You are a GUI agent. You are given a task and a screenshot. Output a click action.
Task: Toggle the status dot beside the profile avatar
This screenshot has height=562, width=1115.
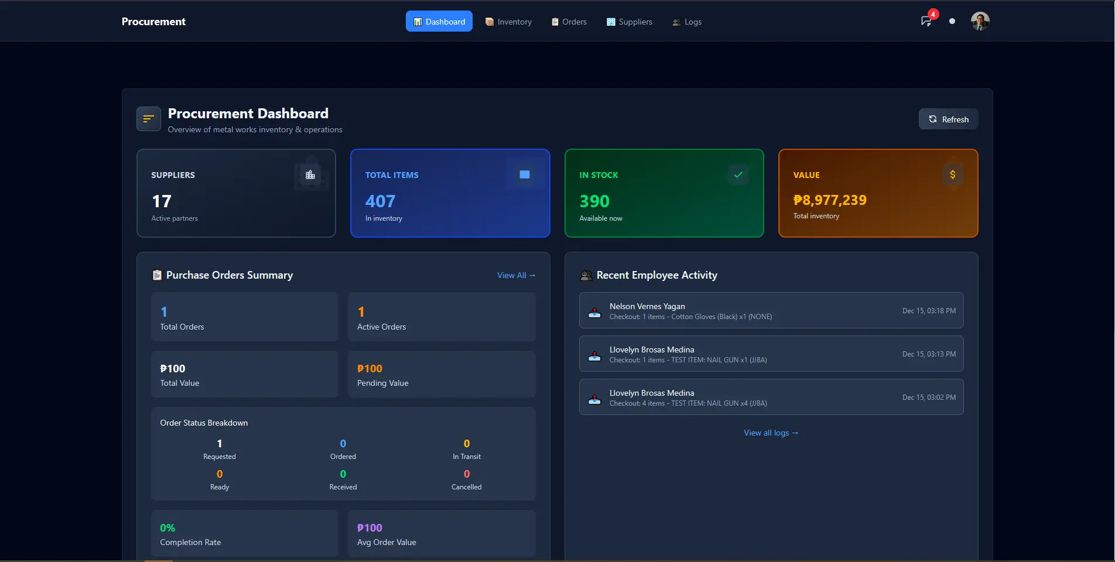[952, 21]
